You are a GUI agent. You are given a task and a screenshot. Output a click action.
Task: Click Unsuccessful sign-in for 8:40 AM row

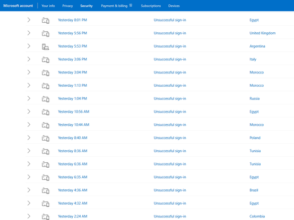170,137
